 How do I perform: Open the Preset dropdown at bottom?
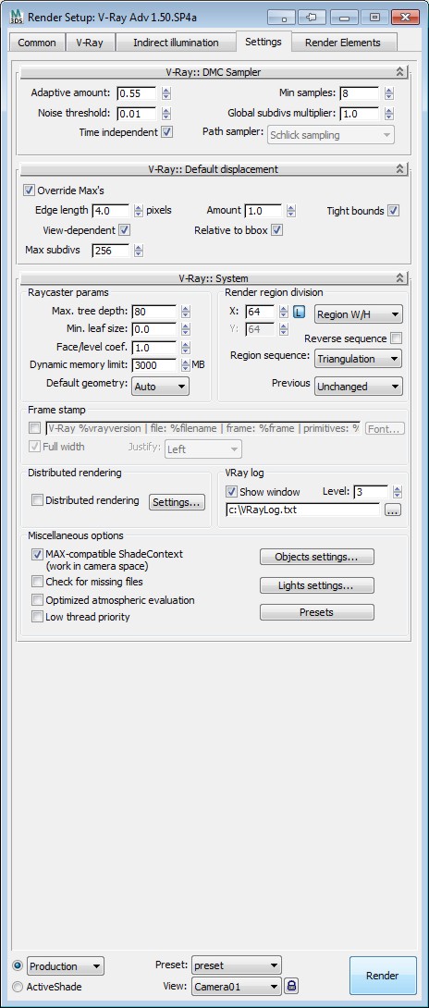pyautogui.click(x=237, y=965)
